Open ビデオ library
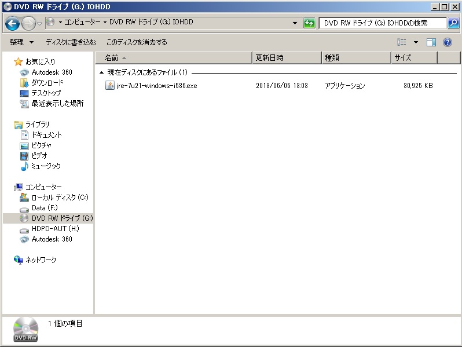The width and height of the screenshot is (462, 347). point(39,156)
